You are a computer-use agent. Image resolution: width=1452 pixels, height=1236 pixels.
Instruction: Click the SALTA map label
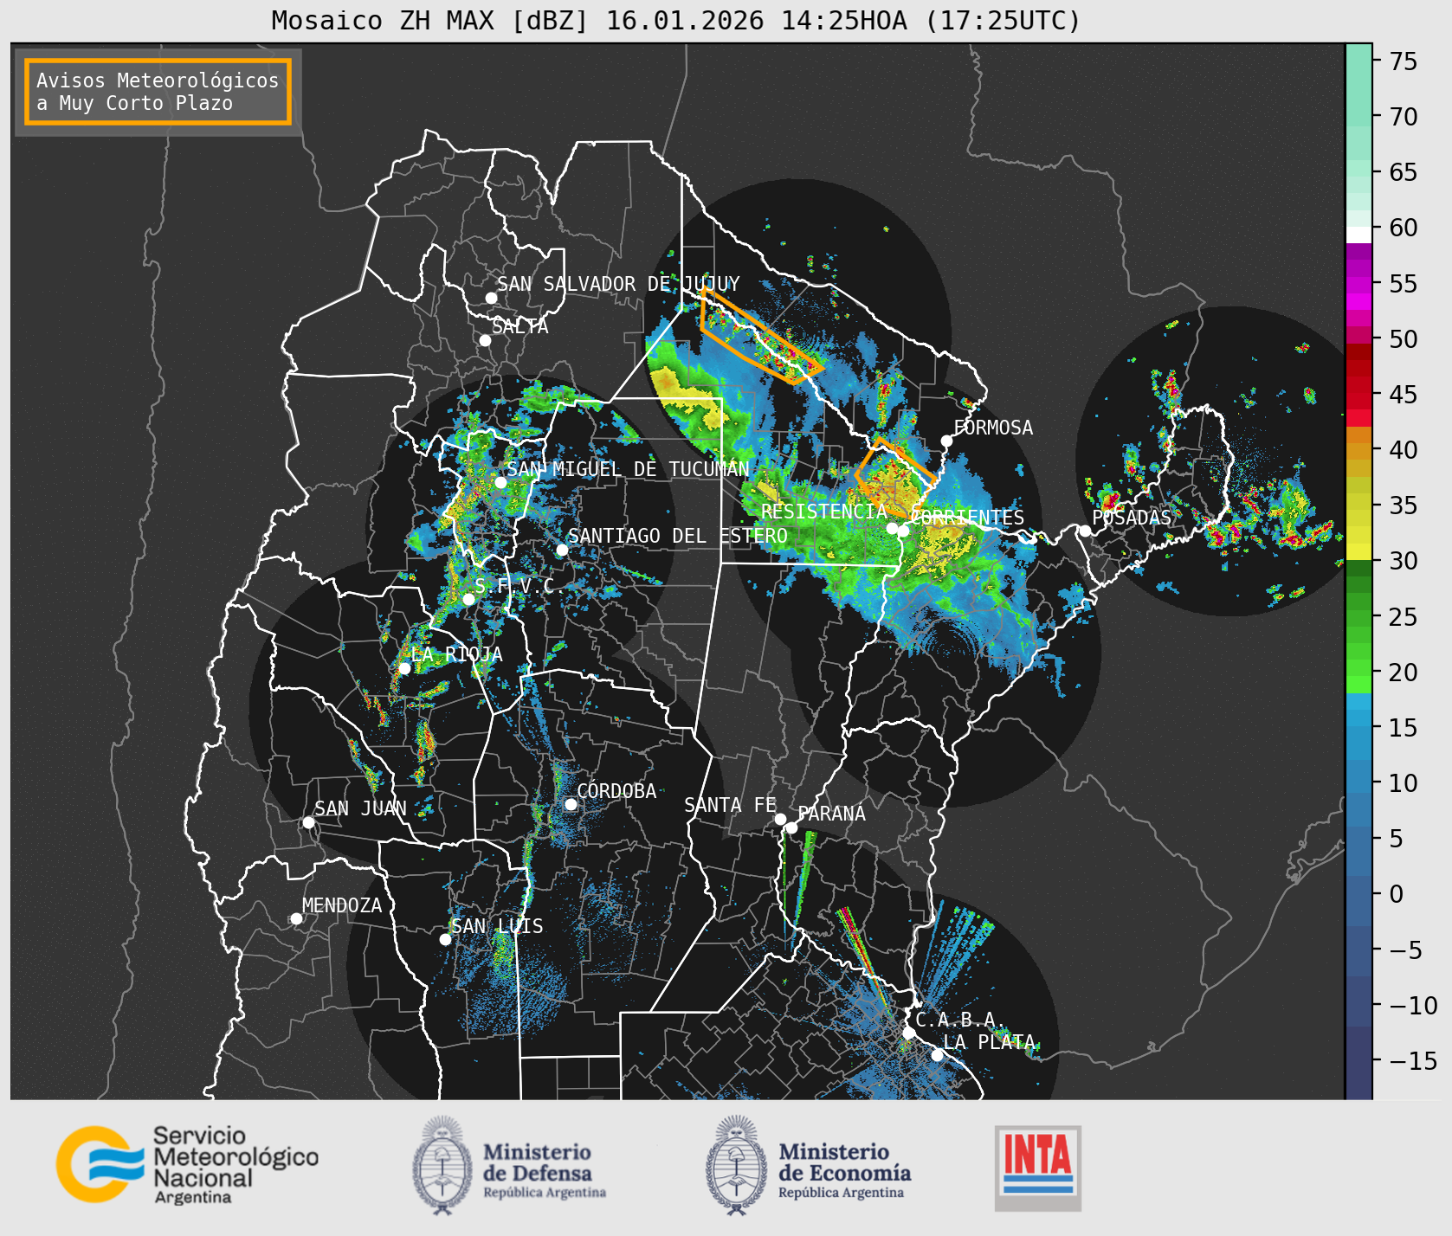520,326
